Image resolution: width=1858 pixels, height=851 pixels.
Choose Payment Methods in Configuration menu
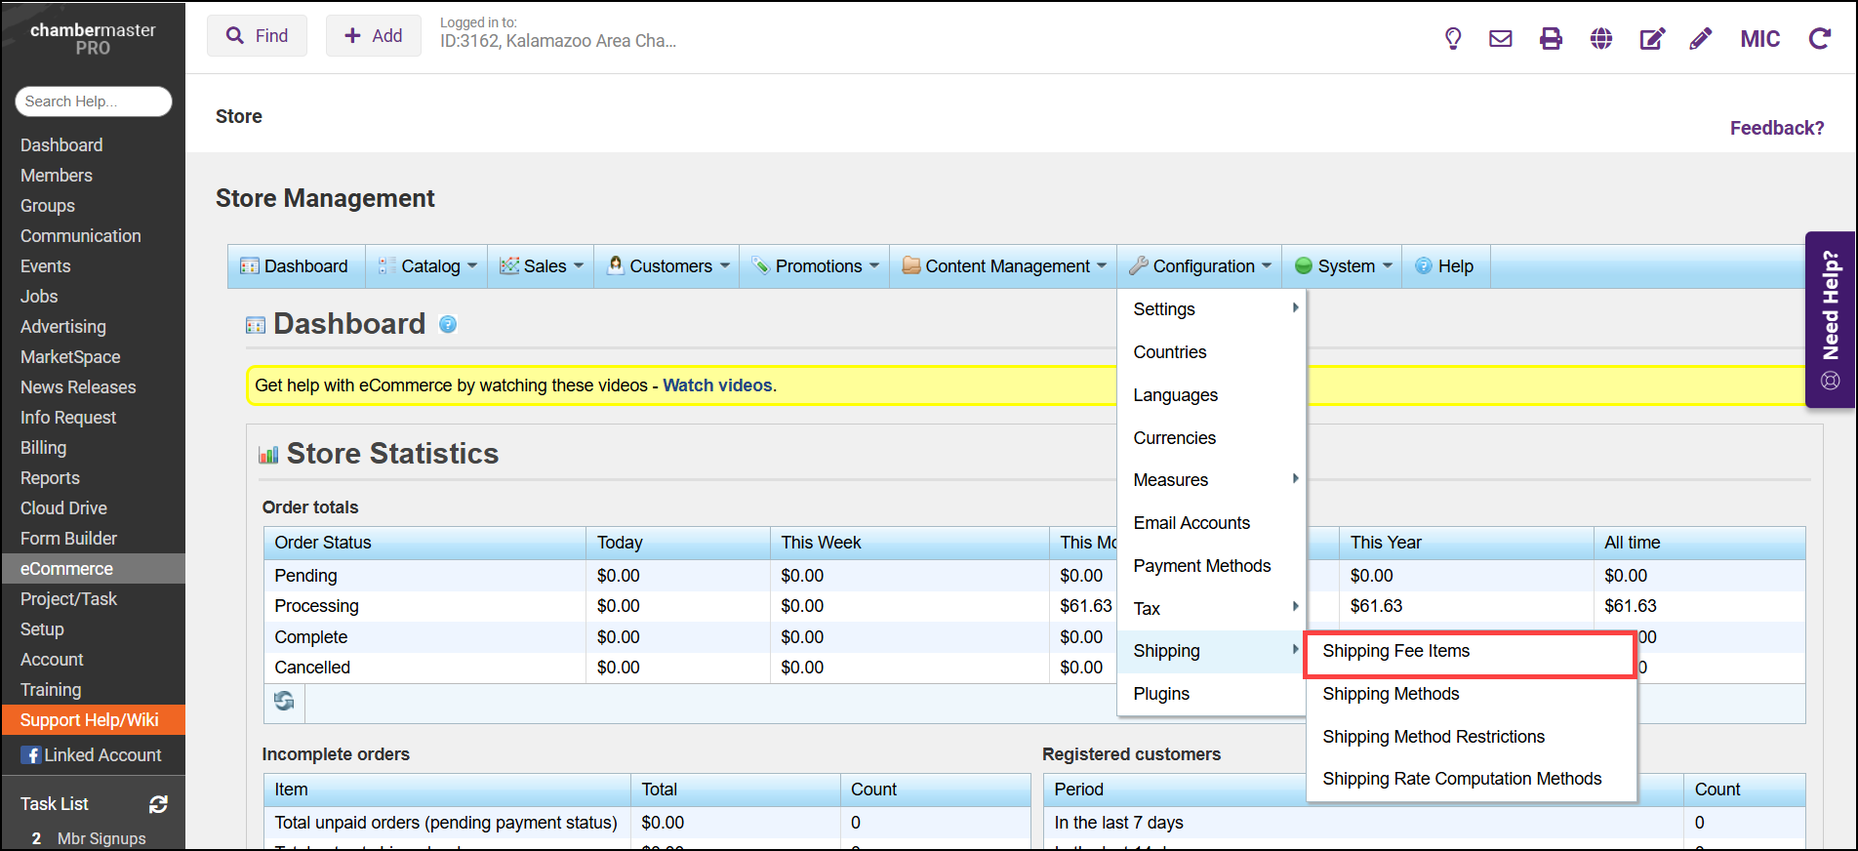(x=1201, y=566)
